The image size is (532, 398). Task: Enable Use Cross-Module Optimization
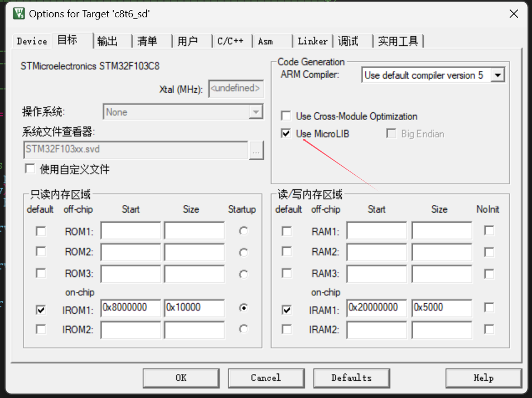pyautogui.click(x=286, y=116)
